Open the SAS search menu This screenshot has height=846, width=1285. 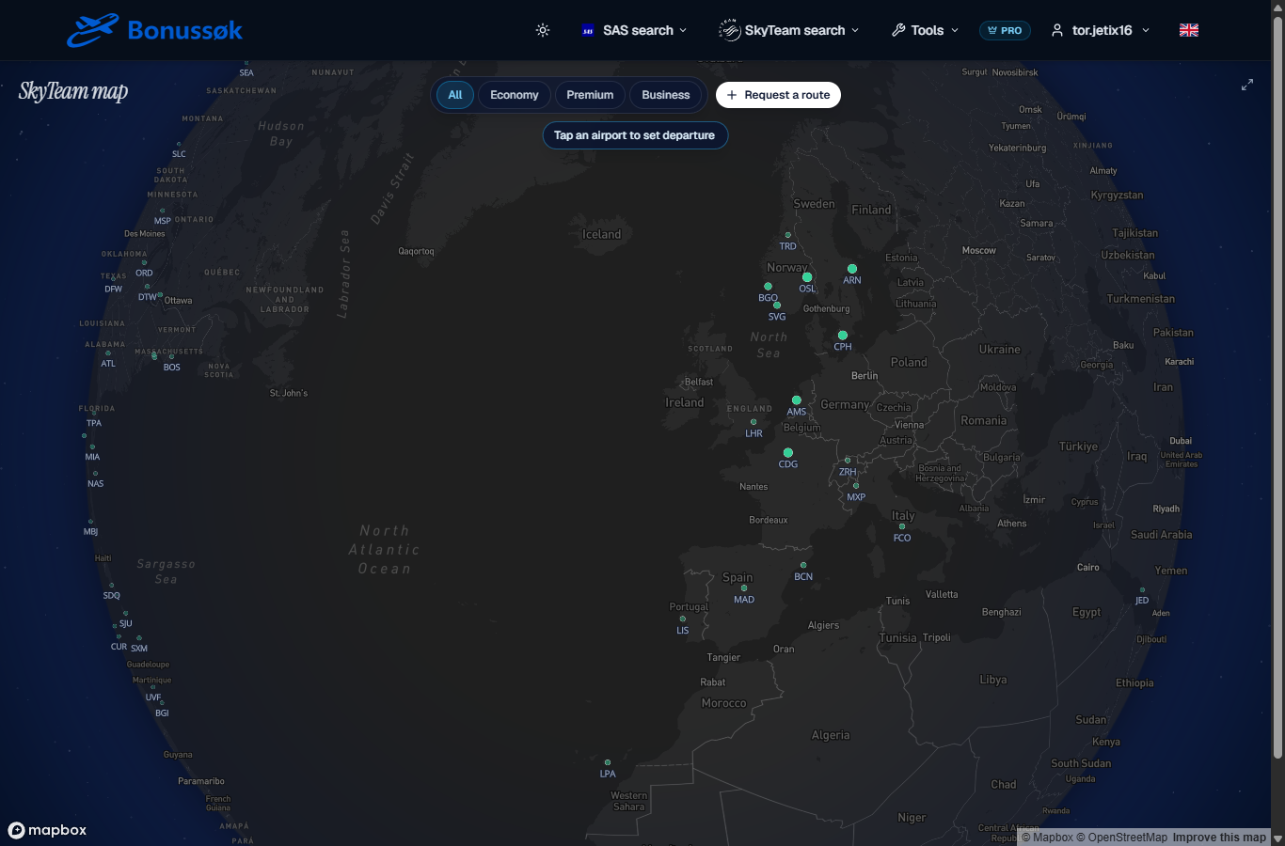[634, 30]
